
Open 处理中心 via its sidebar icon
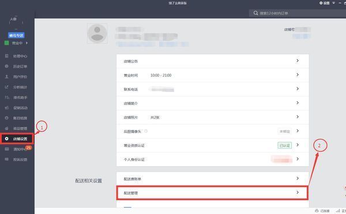click(6, 56)
